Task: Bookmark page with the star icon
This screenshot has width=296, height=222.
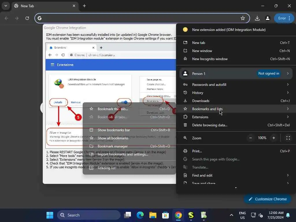Action: 243,18
